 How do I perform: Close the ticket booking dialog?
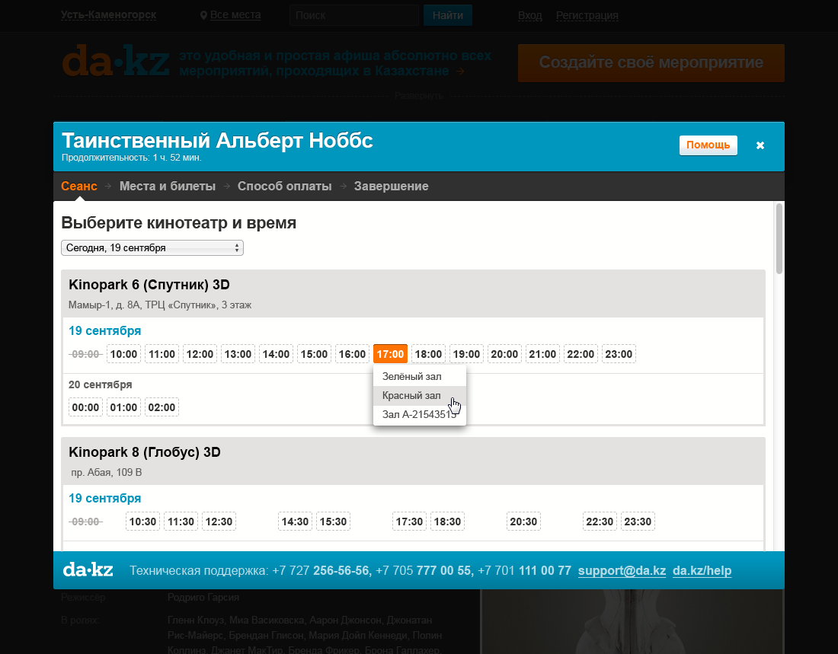tap(760, 145)
